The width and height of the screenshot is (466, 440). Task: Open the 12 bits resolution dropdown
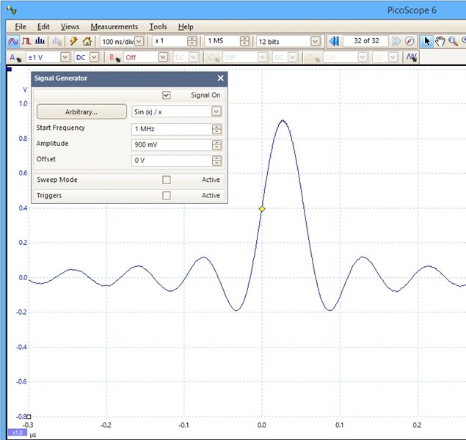(316, 41)
